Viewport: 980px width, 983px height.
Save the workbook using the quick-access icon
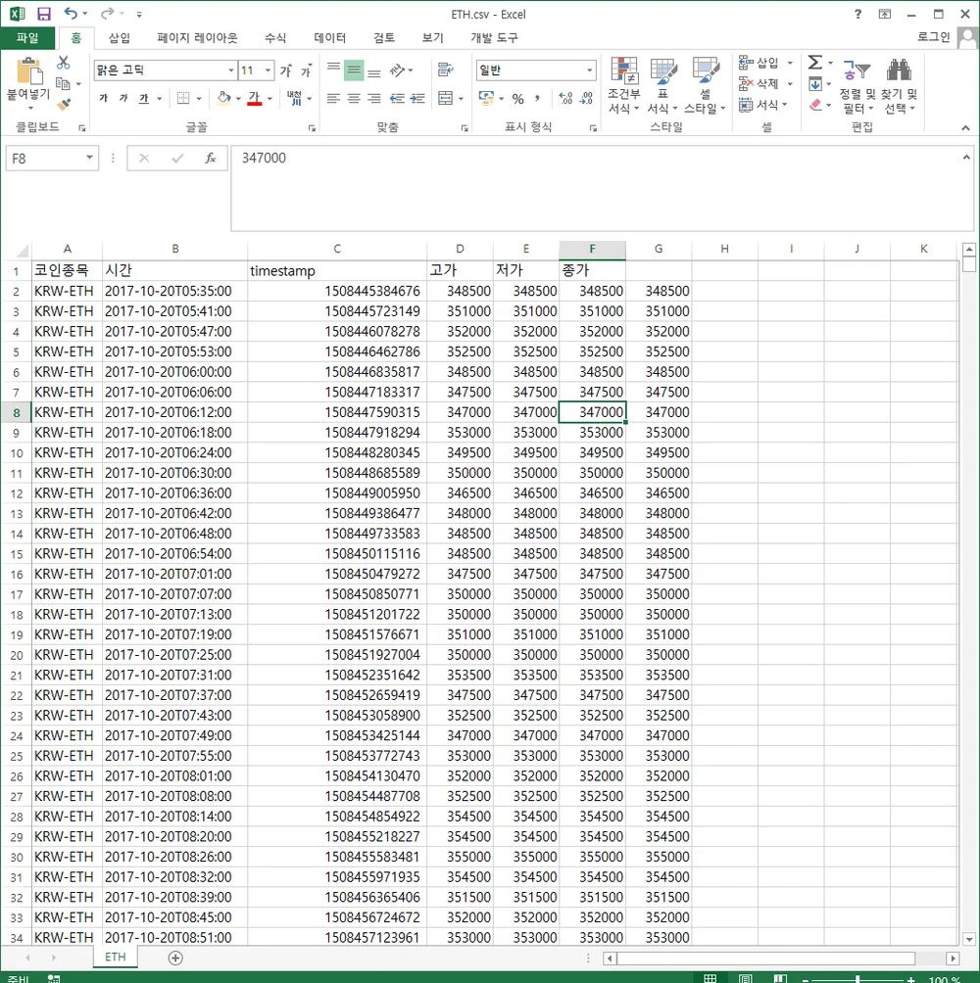coord(44,15)
